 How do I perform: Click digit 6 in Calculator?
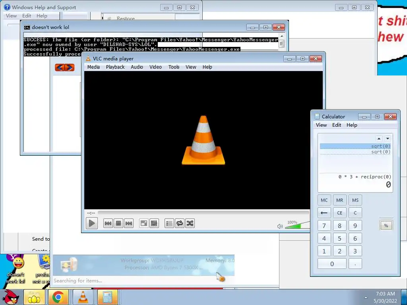pos(355,238)
